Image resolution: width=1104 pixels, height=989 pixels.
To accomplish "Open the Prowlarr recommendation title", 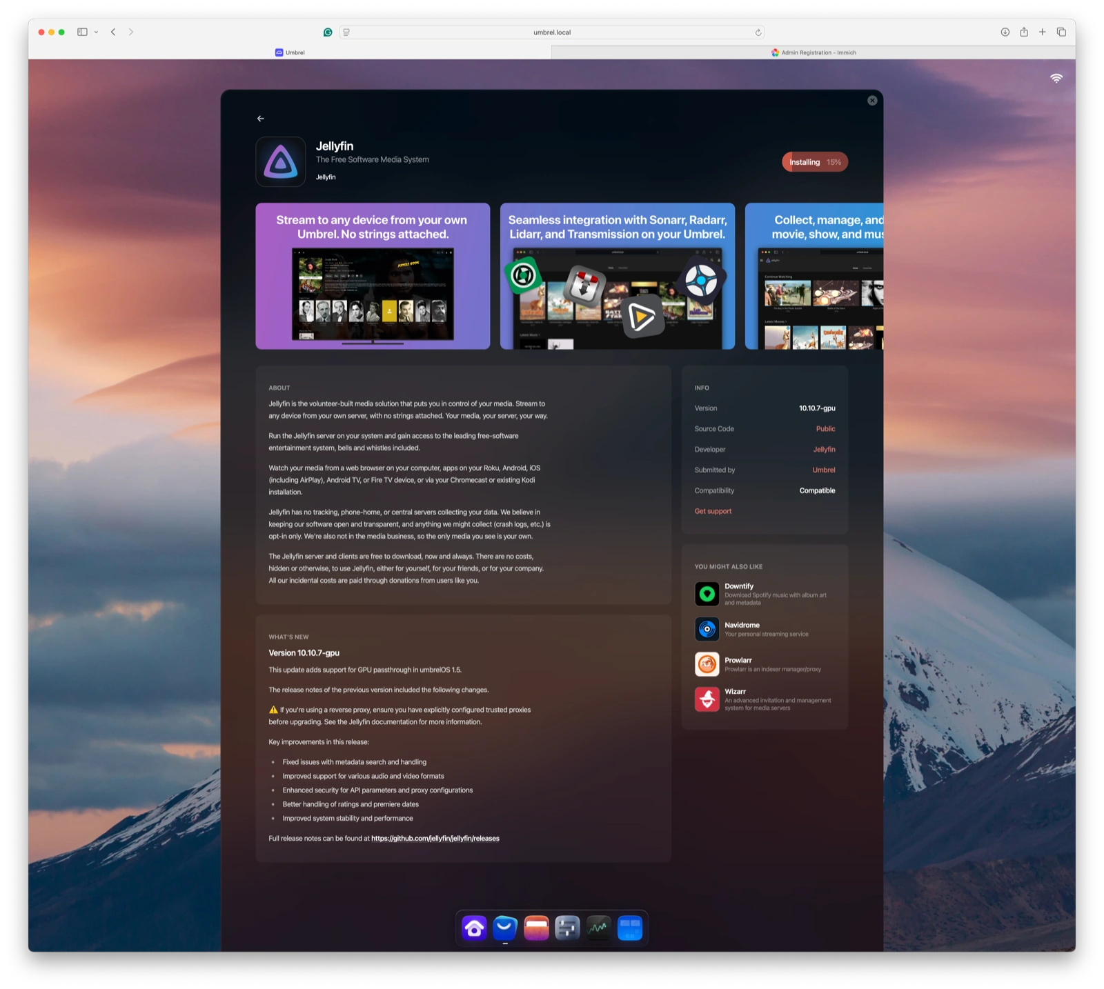I will [x=738, y=660].
